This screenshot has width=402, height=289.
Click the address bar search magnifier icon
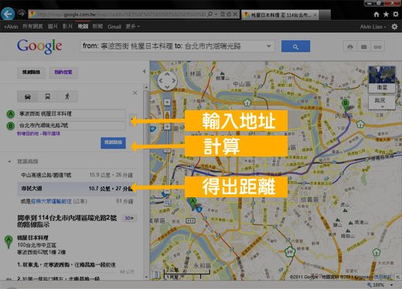210,15
